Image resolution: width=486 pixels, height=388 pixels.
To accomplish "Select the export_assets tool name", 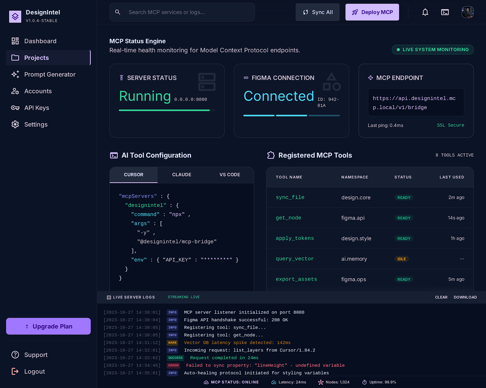I will pos(296,279).
